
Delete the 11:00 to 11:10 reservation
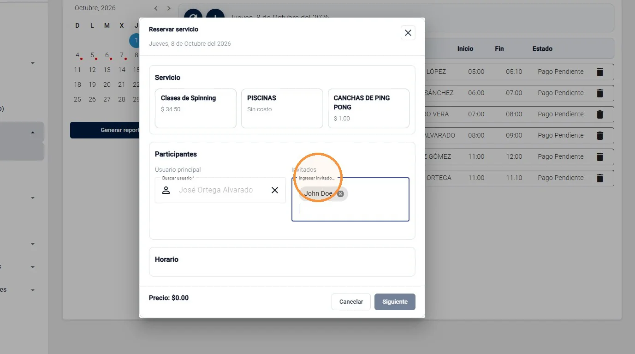point(600,178)
